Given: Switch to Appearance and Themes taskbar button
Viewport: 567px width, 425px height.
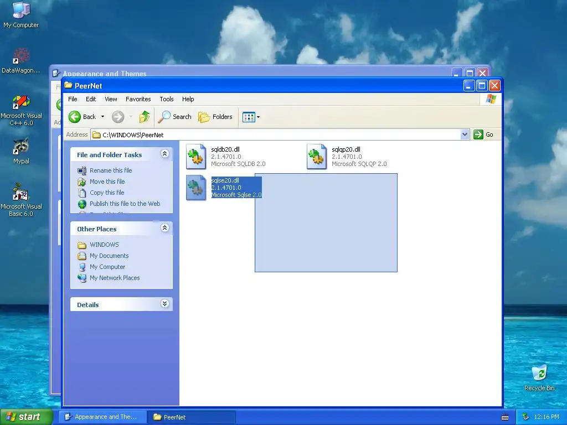Looking at the screenshot, I should click(x=102, y=417).
